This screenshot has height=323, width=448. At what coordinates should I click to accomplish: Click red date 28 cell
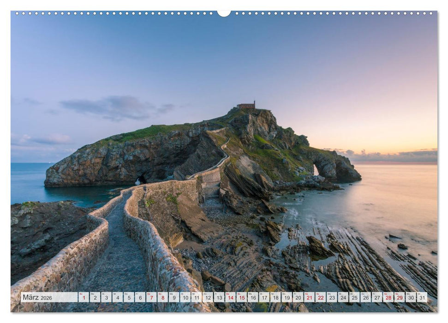[388, 298]
